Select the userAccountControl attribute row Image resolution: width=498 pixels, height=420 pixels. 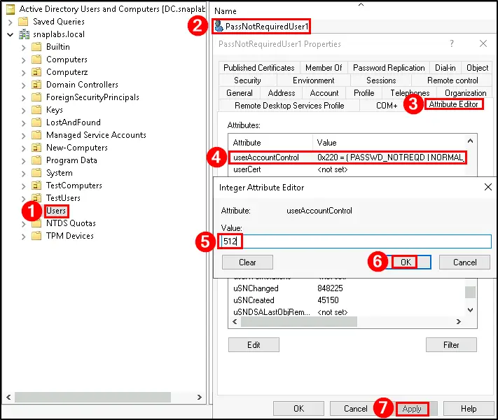[x=348, y=157]
